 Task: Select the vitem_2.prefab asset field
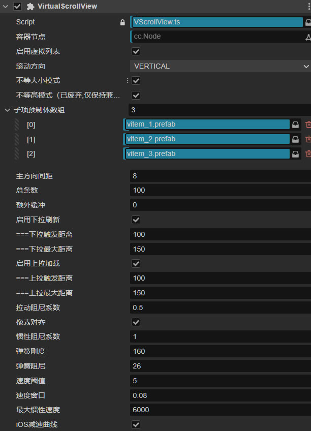point(207,139)
